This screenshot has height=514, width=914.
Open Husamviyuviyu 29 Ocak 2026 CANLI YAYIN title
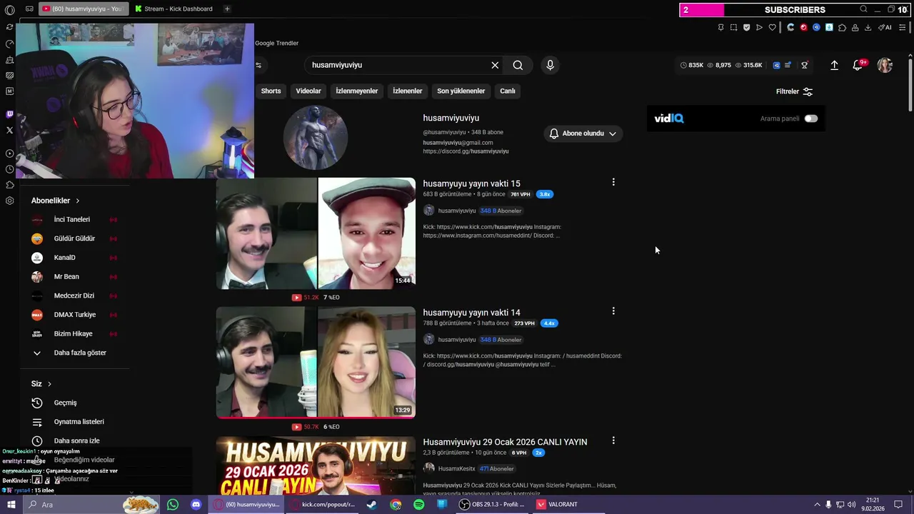coord(505,442)
